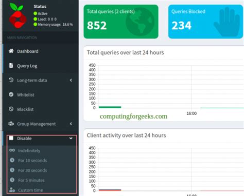Click the green Active status dot
This screenshot has width=244, height=196.
pos(36,13)
